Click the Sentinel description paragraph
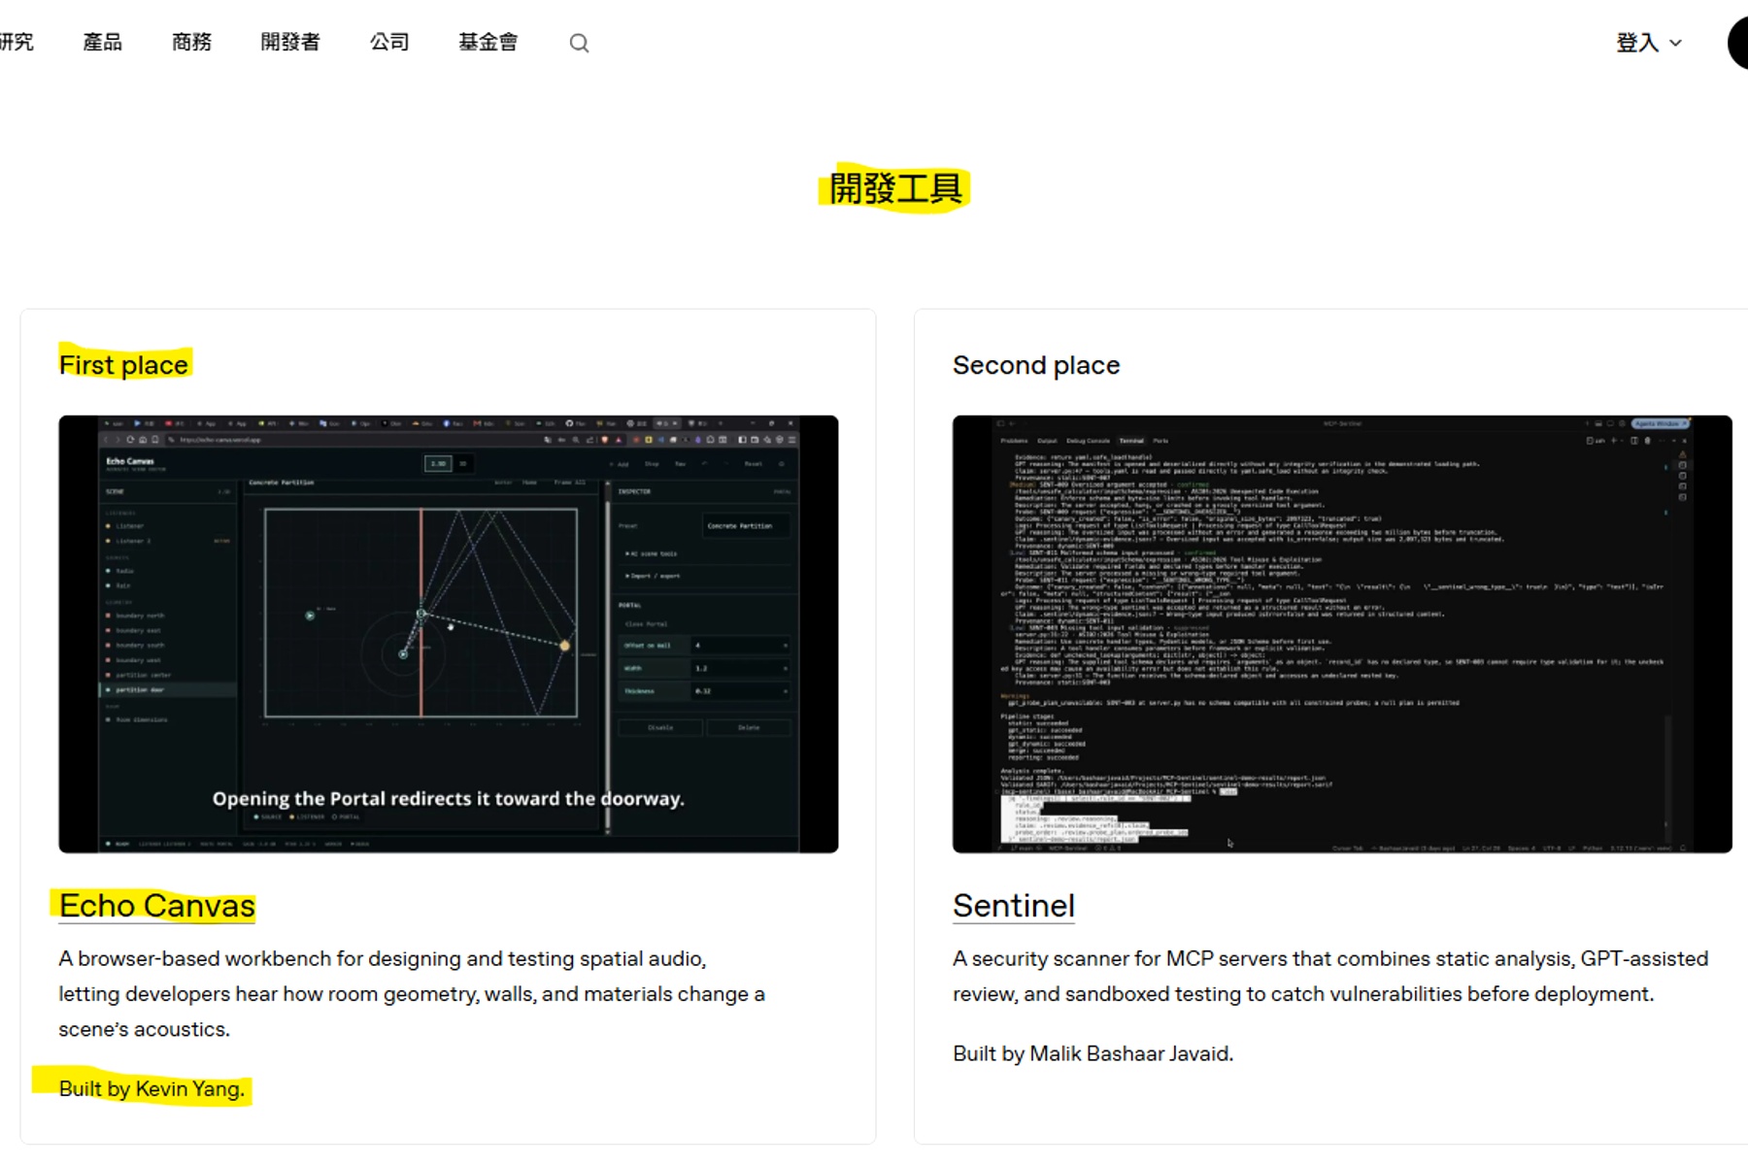This screenshot has width=1748, height=1165. tap(1330, 977)
